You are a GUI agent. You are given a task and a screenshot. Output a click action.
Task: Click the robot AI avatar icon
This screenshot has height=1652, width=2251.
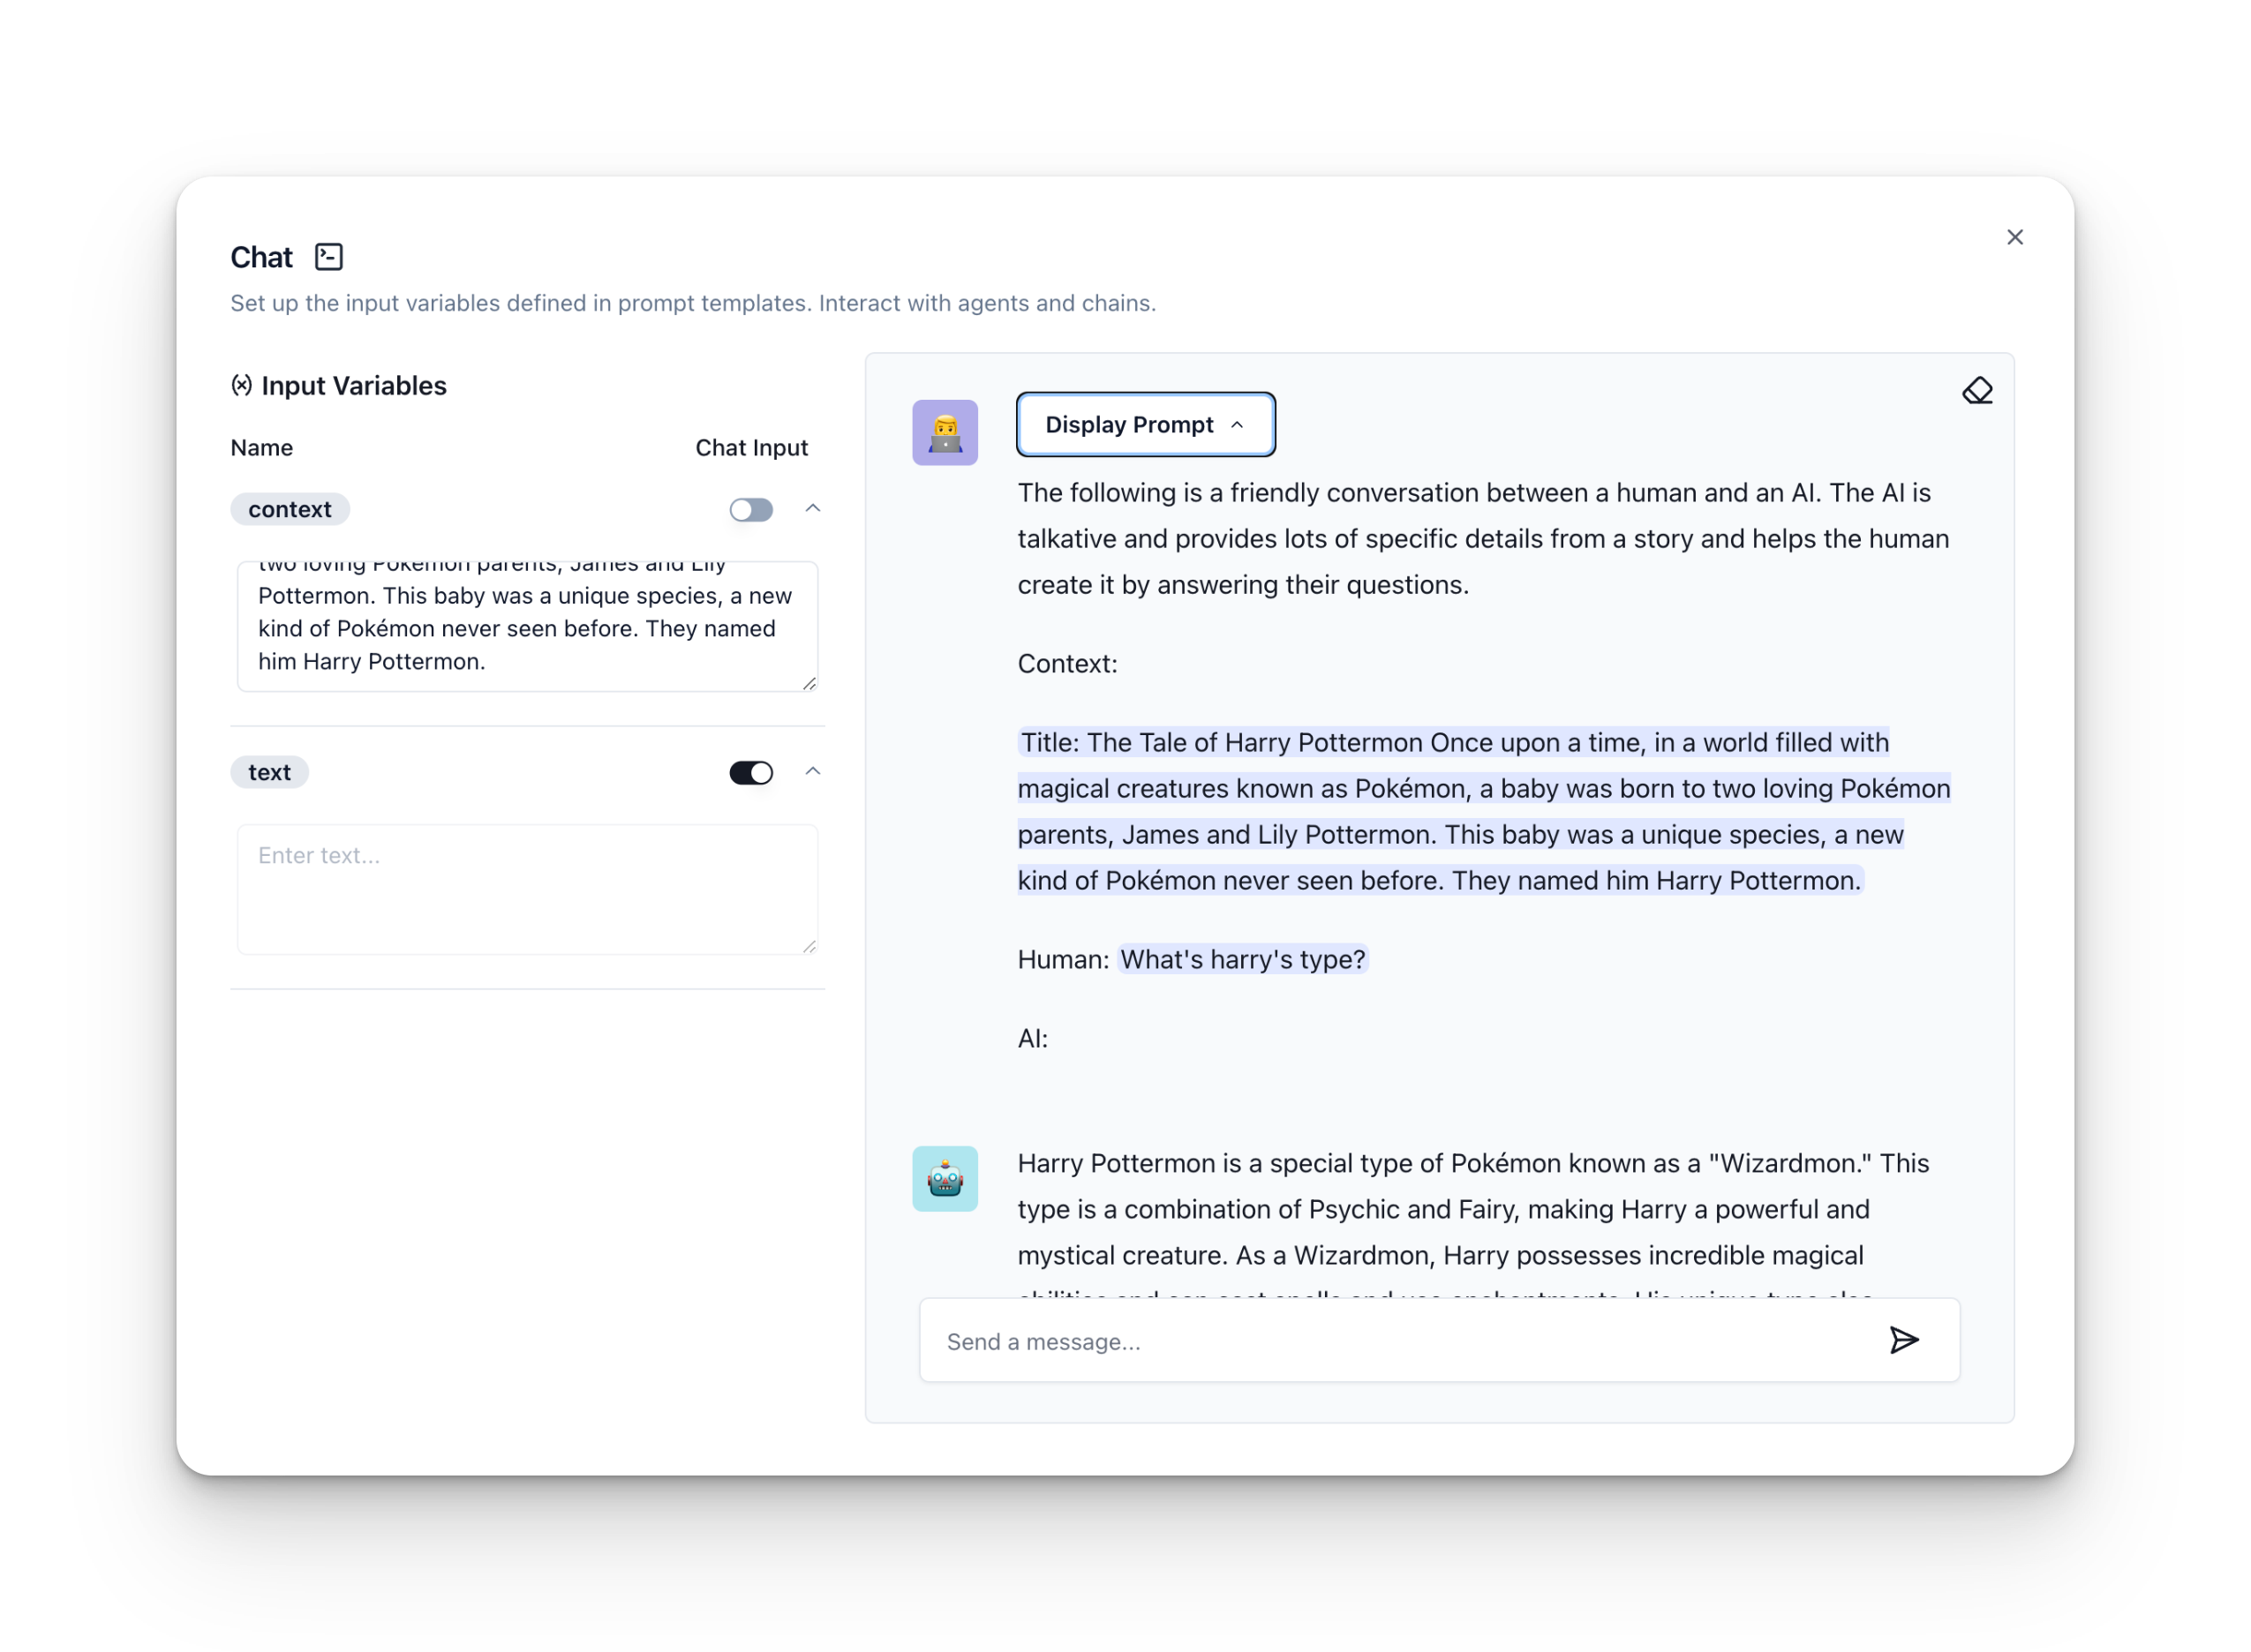[944, 1178]
